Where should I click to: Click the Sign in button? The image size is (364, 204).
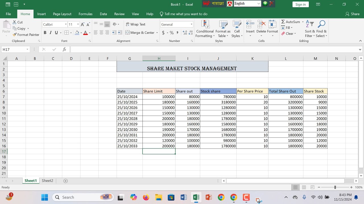click(x=301, y=4)
